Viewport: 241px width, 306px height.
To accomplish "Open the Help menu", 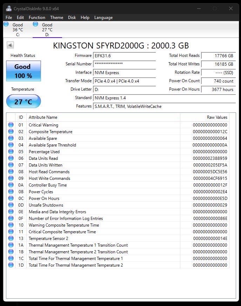I will click(85, 17).
